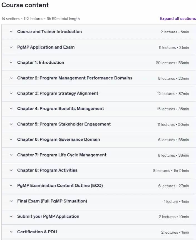Viewport: 196px width, 240px height.
Task: Expand chevron beside Course and Trainer Introduction
Action: [x=11, y=32]
